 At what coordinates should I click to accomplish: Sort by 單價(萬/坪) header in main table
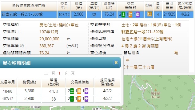point(94,6)
